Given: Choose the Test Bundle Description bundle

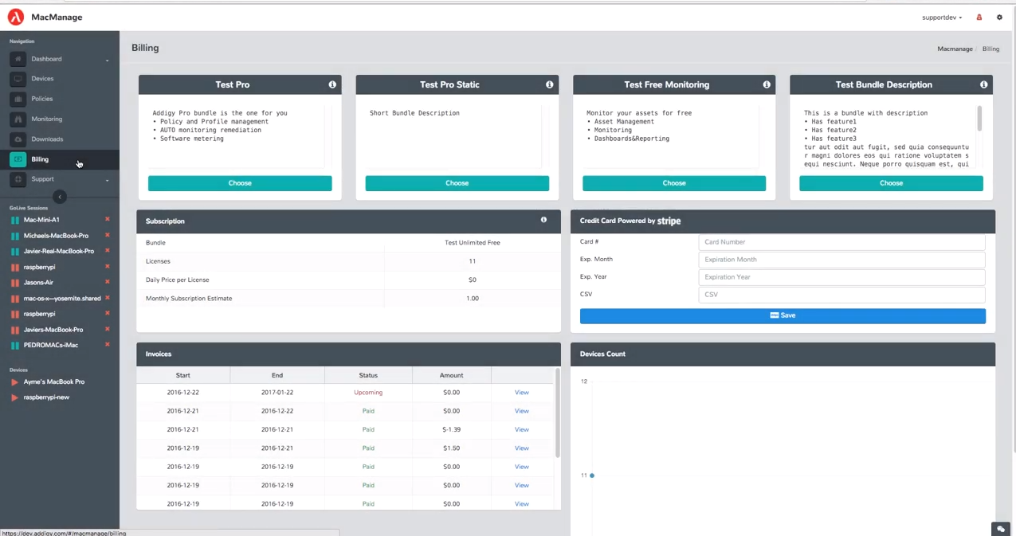Looking at the screenshot, I should click(891, 183).
